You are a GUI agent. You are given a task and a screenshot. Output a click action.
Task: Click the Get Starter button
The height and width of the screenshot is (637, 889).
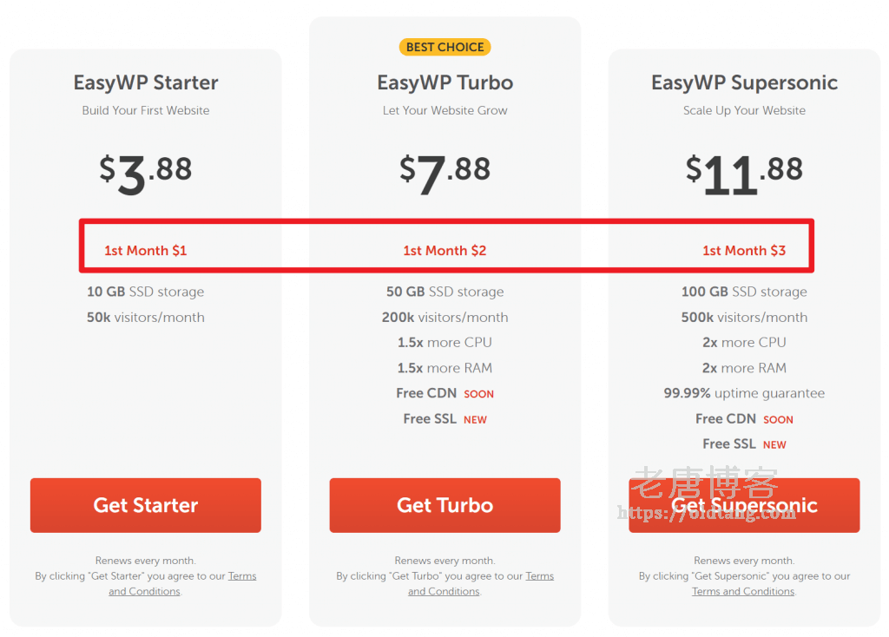point(146,505)
